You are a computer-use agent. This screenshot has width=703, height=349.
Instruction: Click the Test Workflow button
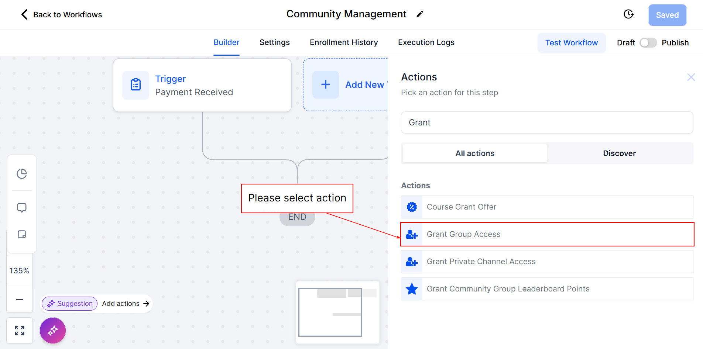point(572,43)
